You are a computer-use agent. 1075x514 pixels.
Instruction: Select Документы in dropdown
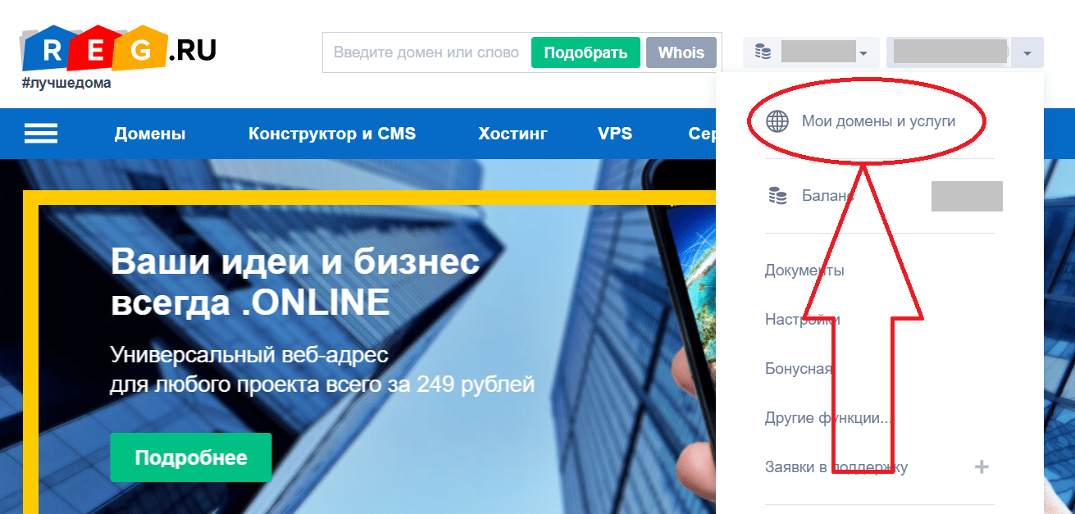[804, 270]
